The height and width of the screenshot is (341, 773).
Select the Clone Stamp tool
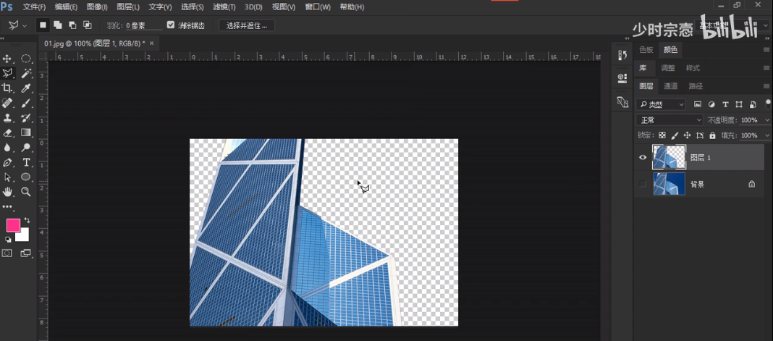point(7,118)
